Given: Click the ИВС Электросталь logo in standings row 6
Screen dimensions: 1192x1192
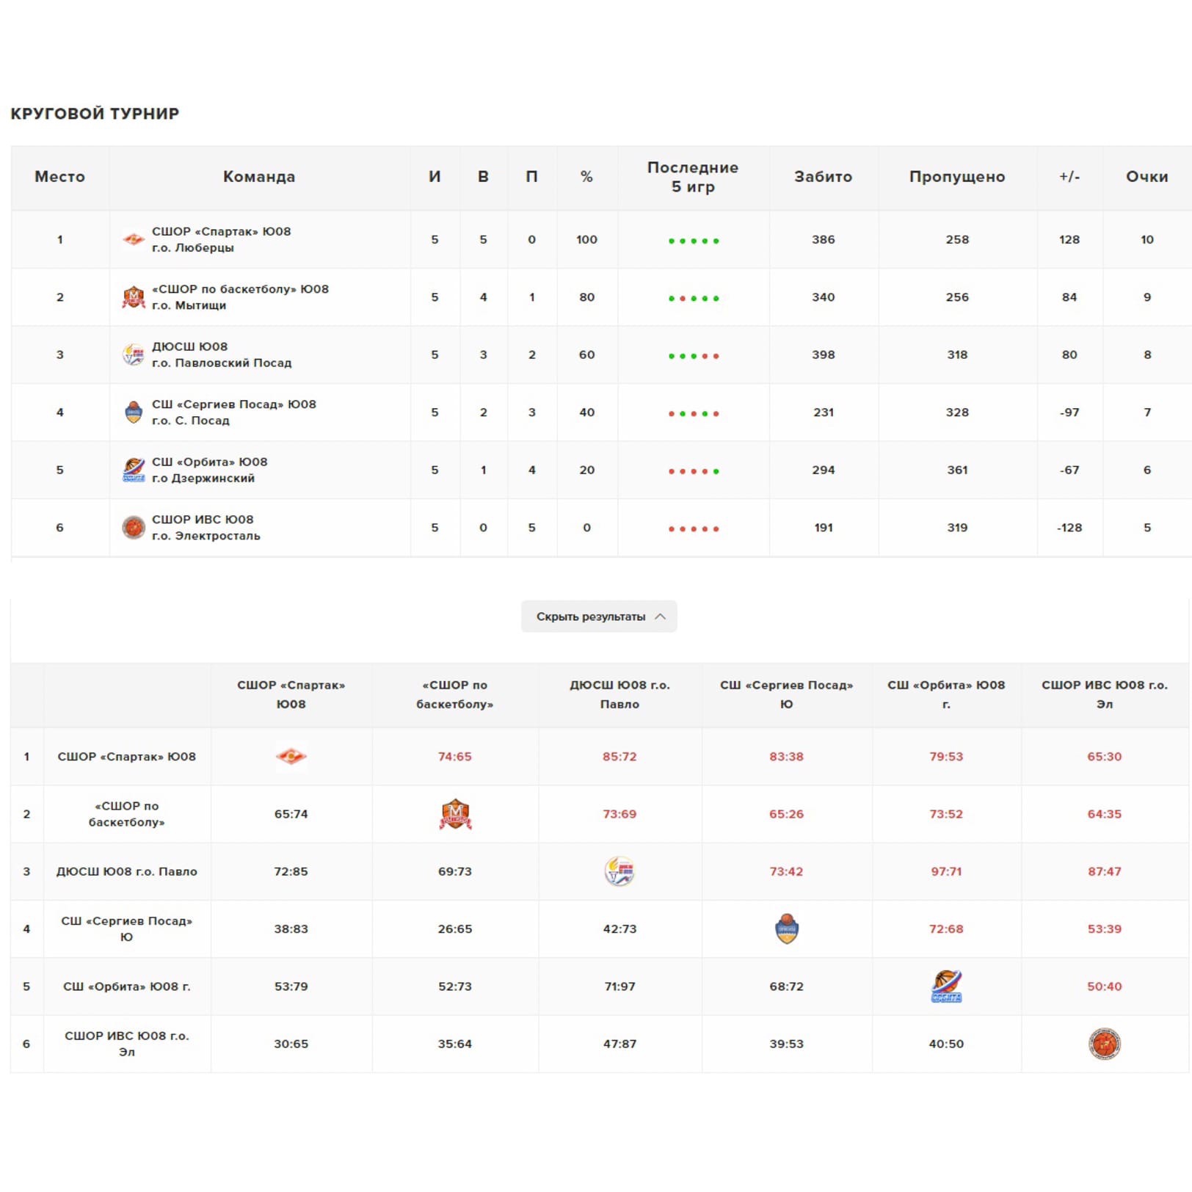Looking at the screenshot, I should (133, 528).
